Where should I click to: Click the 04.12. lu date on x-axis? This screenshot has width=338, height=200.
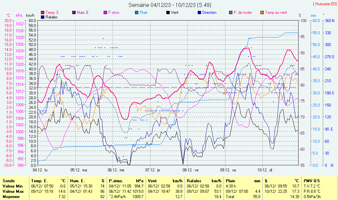40,170
